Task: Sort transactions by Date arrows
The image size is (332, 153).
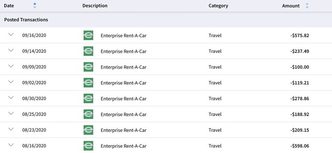Action: [x=35, y=6]
